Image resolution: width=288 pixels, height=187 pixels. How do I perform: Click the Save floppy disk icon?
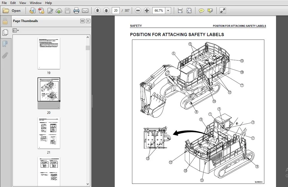(68, 11)
